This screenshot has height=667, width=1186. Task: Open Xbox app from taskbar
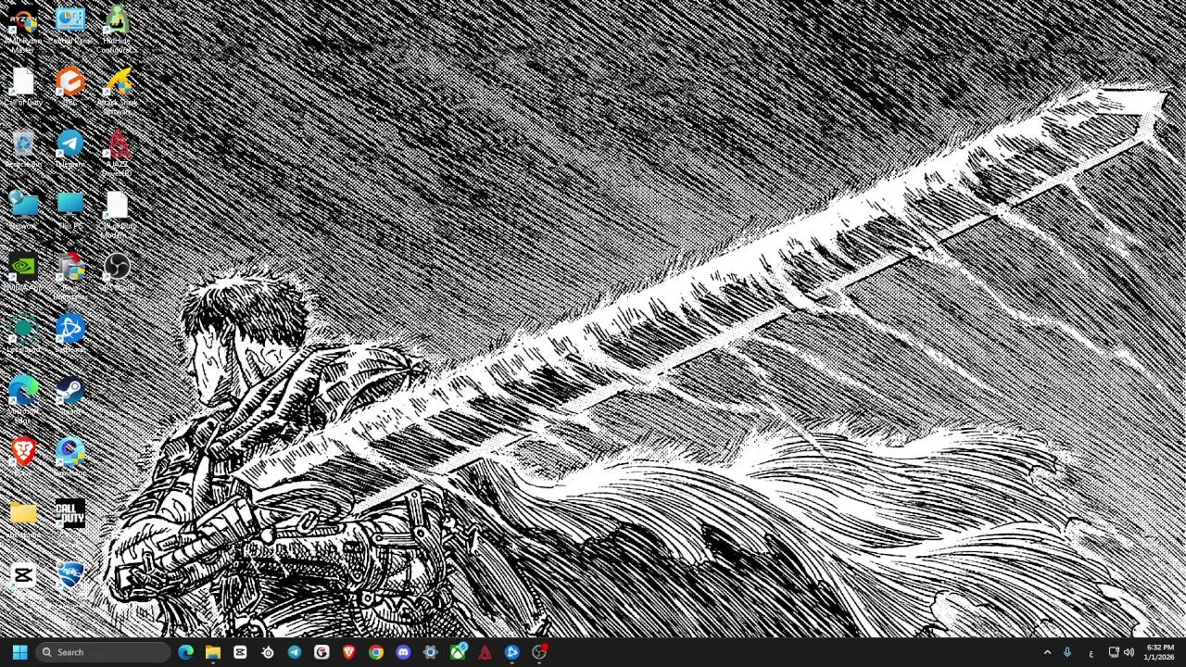[458, 652]
